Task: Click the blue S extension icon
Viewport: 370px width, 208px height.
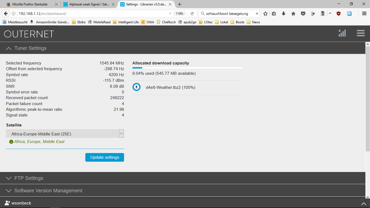Action: 349,14
